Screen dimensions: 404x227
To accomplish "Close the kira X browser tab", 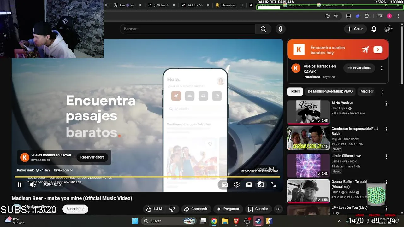I will 140,5.
